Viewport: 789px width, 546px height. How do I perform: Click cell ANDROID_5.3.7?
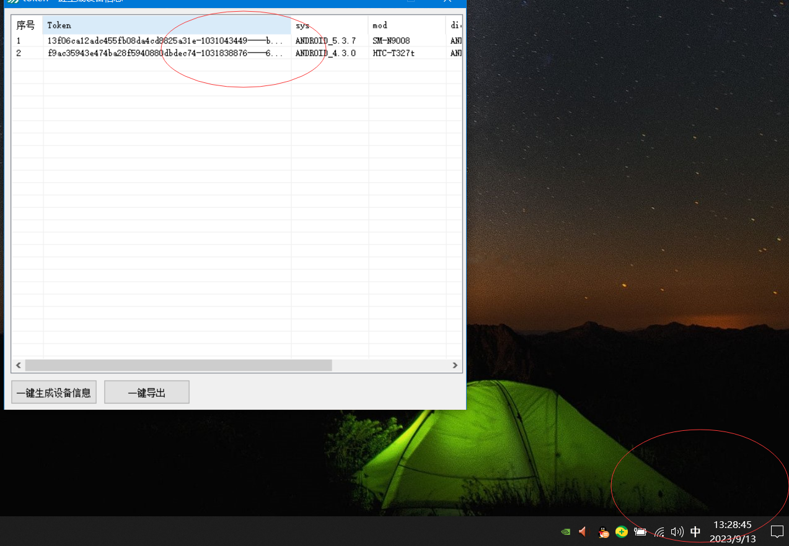pos(330,41)
